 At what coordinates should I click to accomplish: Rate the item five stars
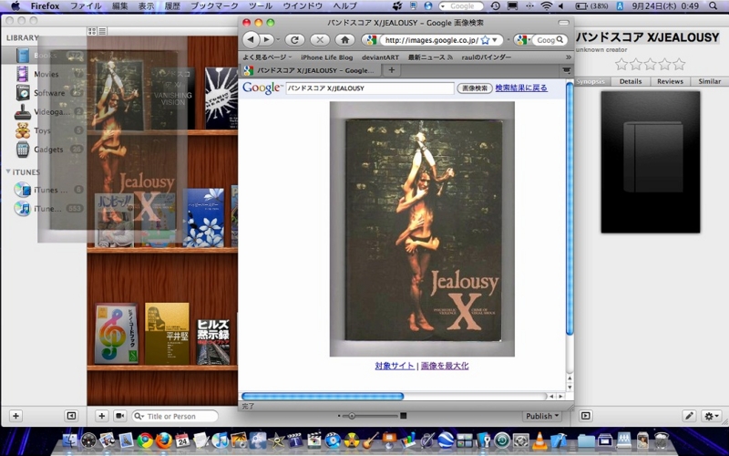coord(679,64)
